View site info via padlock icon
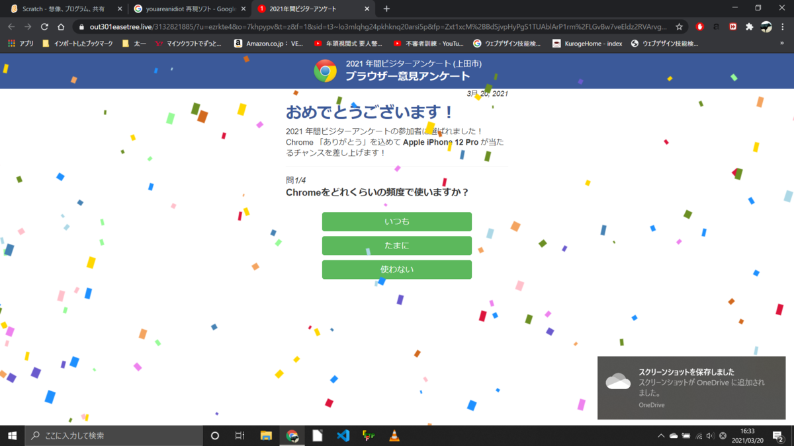The height and width of the screenshot is (446, 794). (x=81, y=27)
